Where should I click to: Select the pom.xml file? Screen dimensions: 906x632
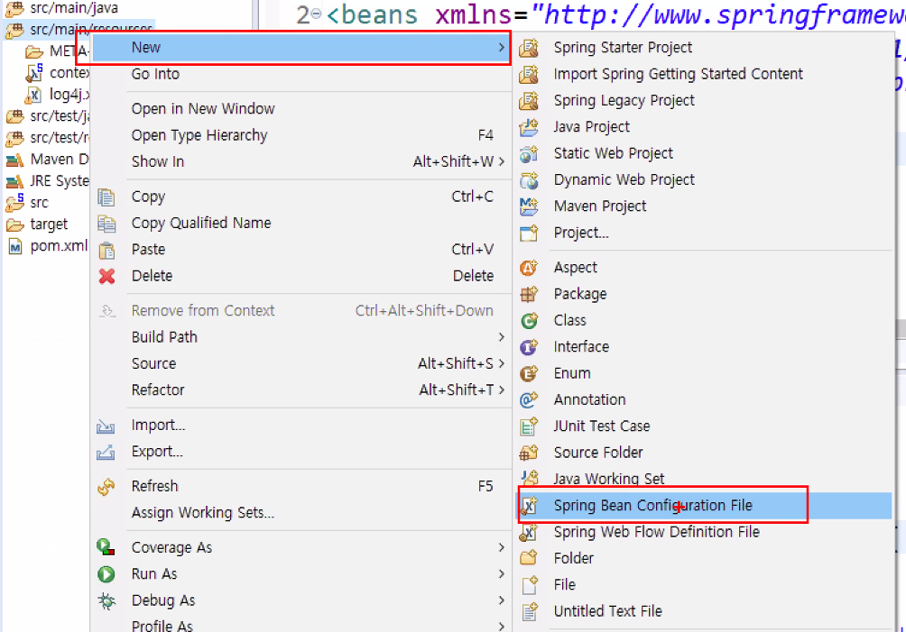[x=59, y=246]
